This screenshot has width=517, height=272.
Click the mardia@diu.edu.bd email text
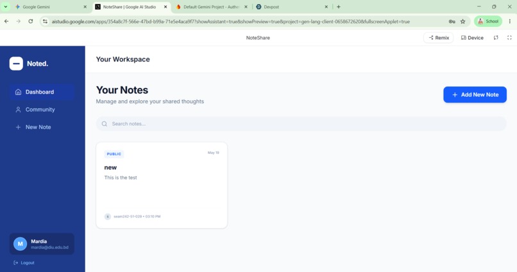tap(50, 247)
